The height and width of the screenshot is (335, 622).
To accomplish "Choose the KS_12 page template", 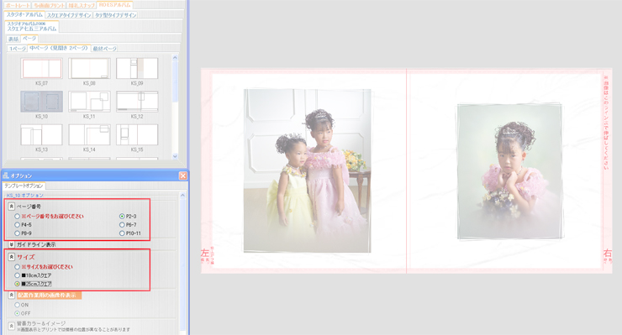I will tap(137, 101).
